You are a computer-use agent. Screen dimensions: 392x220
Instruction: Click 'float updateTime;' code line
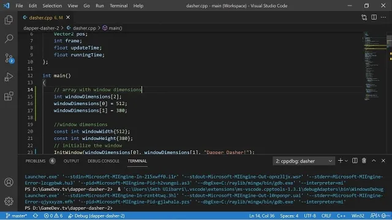pos(78,48)
